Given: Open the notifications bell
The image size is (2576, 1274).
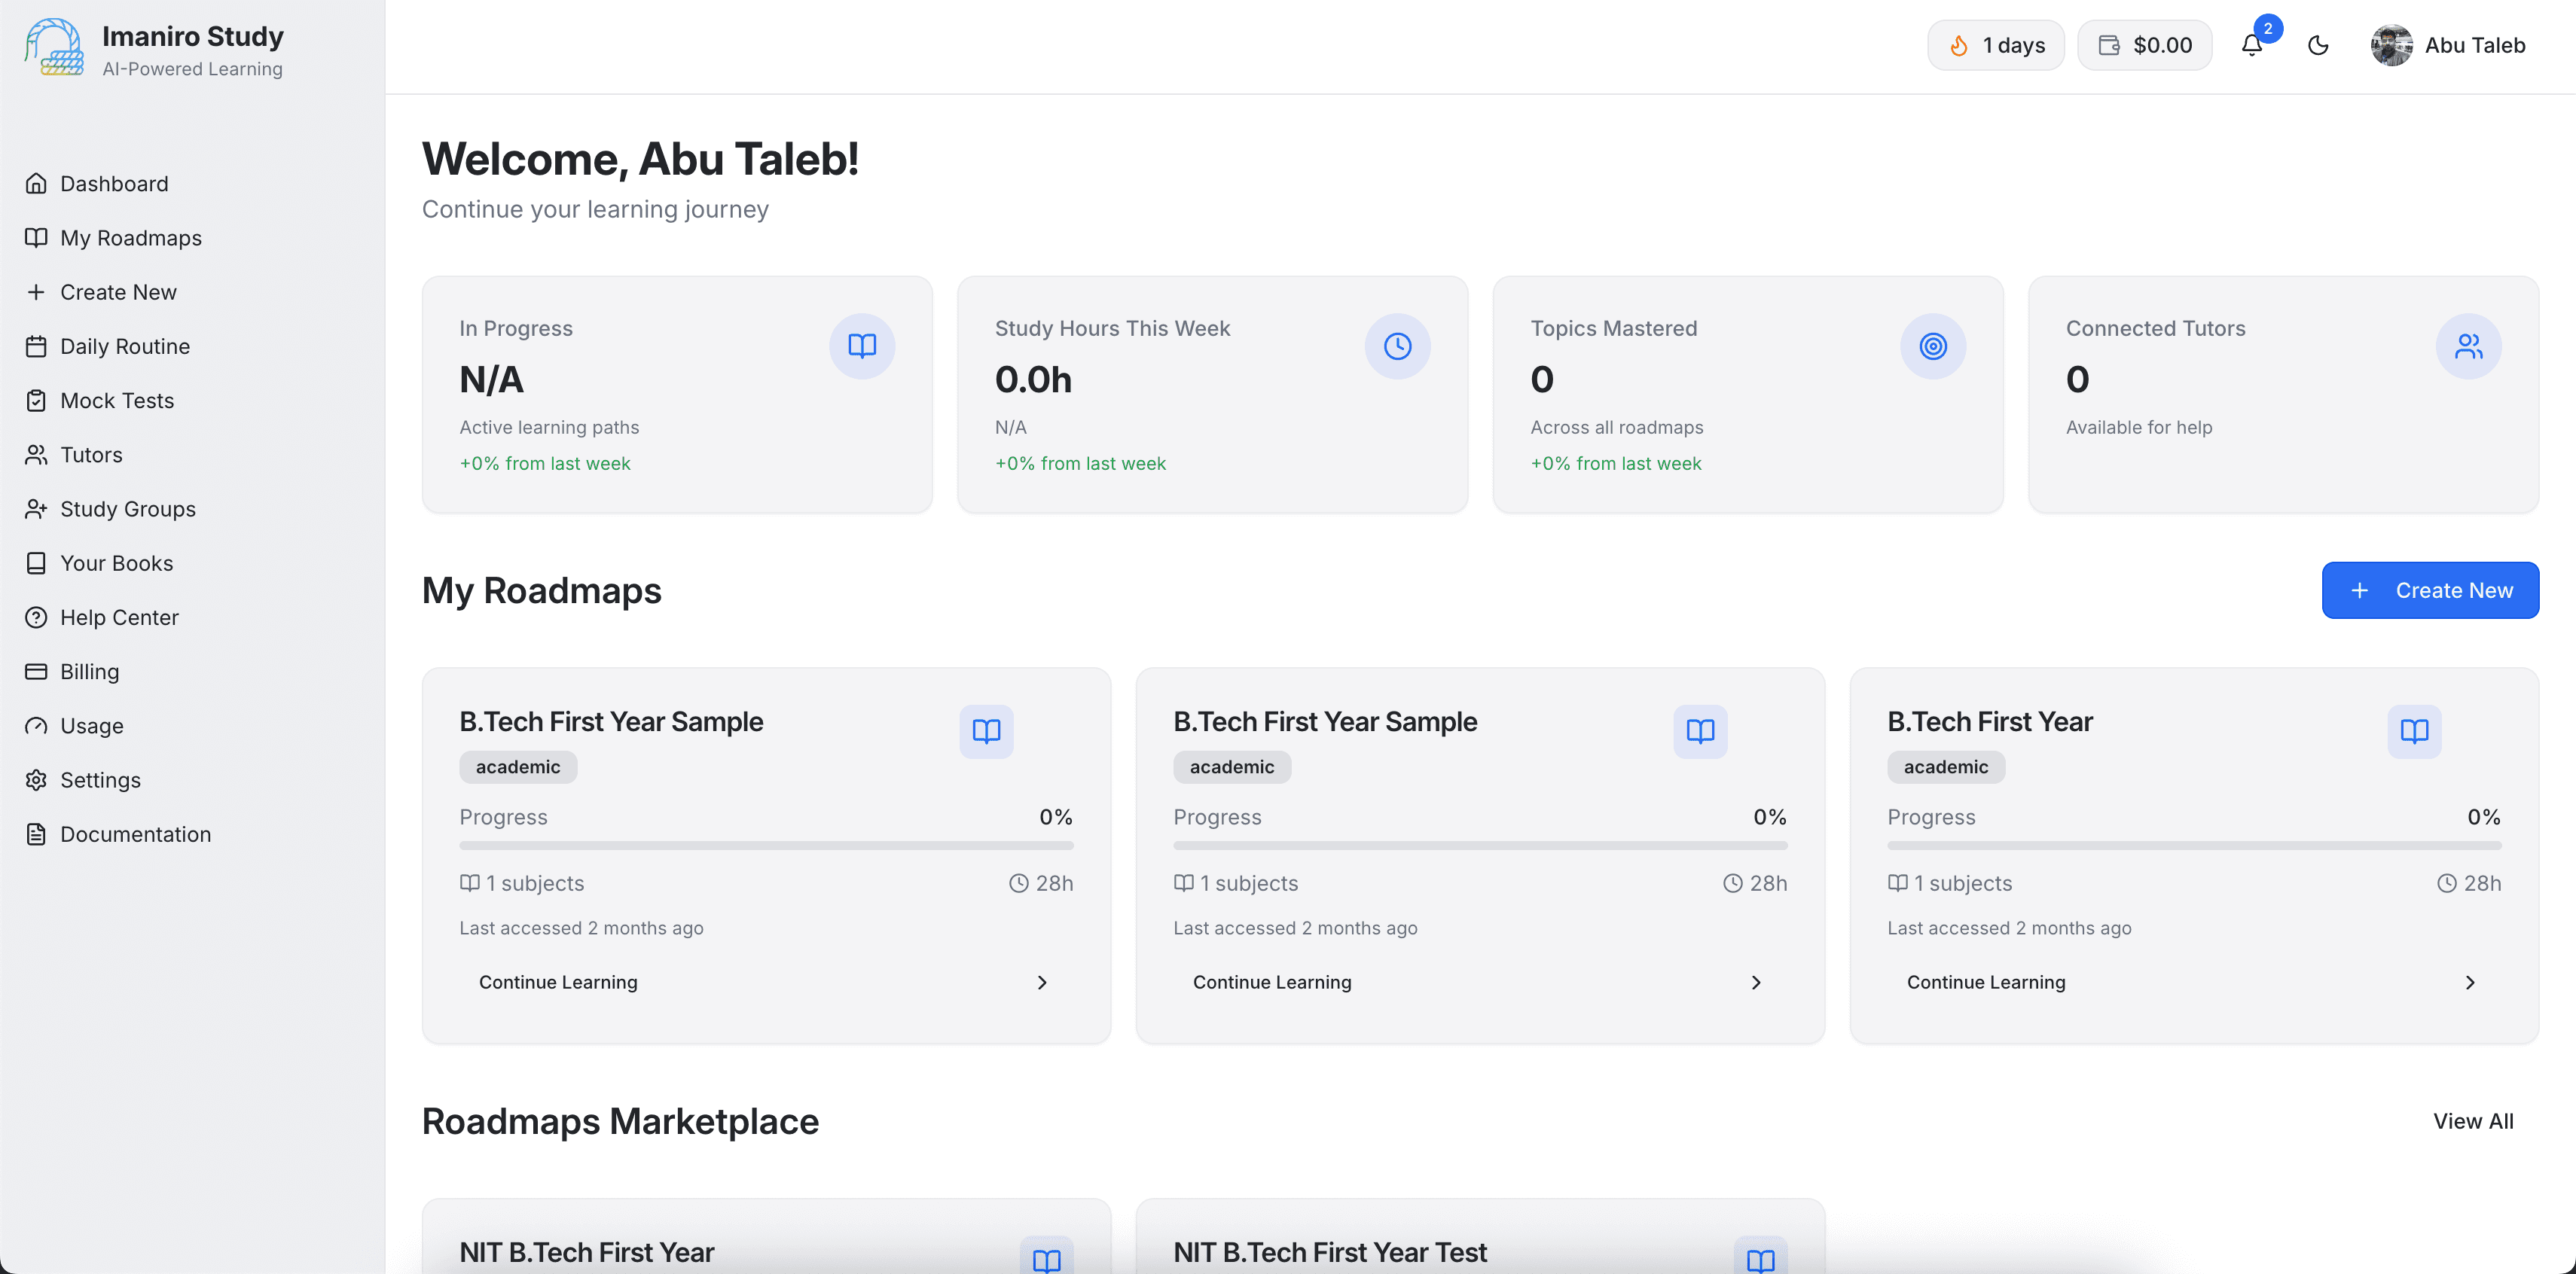Looking at the screenshot, I should 2251,45.
